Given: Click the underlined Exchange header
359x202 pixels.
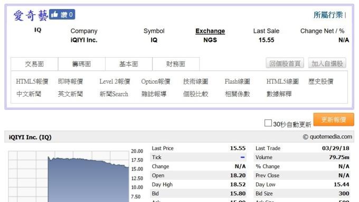Looking at the screenshot, I should tap(210, 31).
